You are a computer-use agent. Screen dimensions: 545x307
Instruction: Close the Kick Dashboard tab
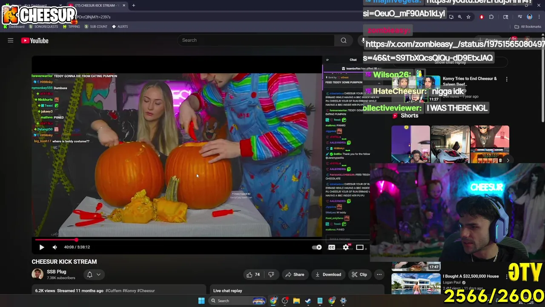[60, 6]
